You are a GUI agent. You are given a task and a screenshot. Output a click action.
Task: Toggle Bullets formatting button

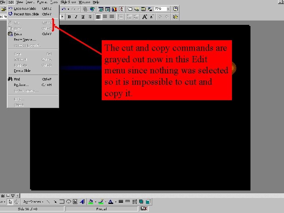[x=120, y=17]
